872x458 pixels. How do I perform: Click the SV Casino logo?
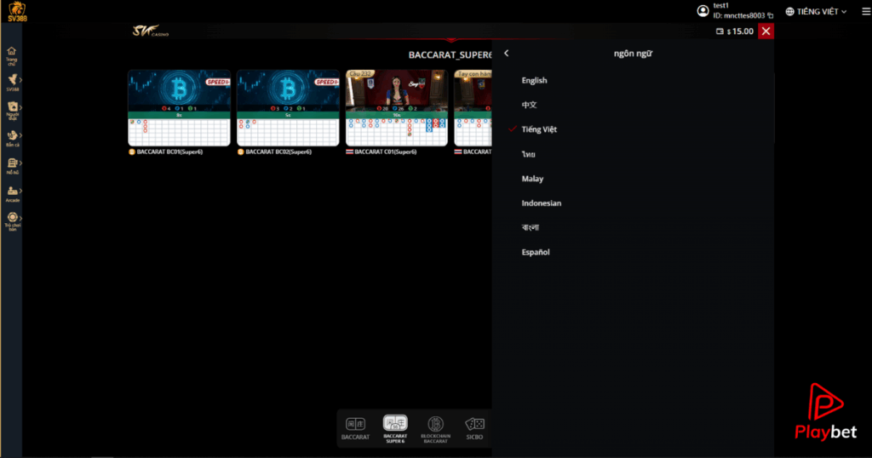[x=150, y=31]
